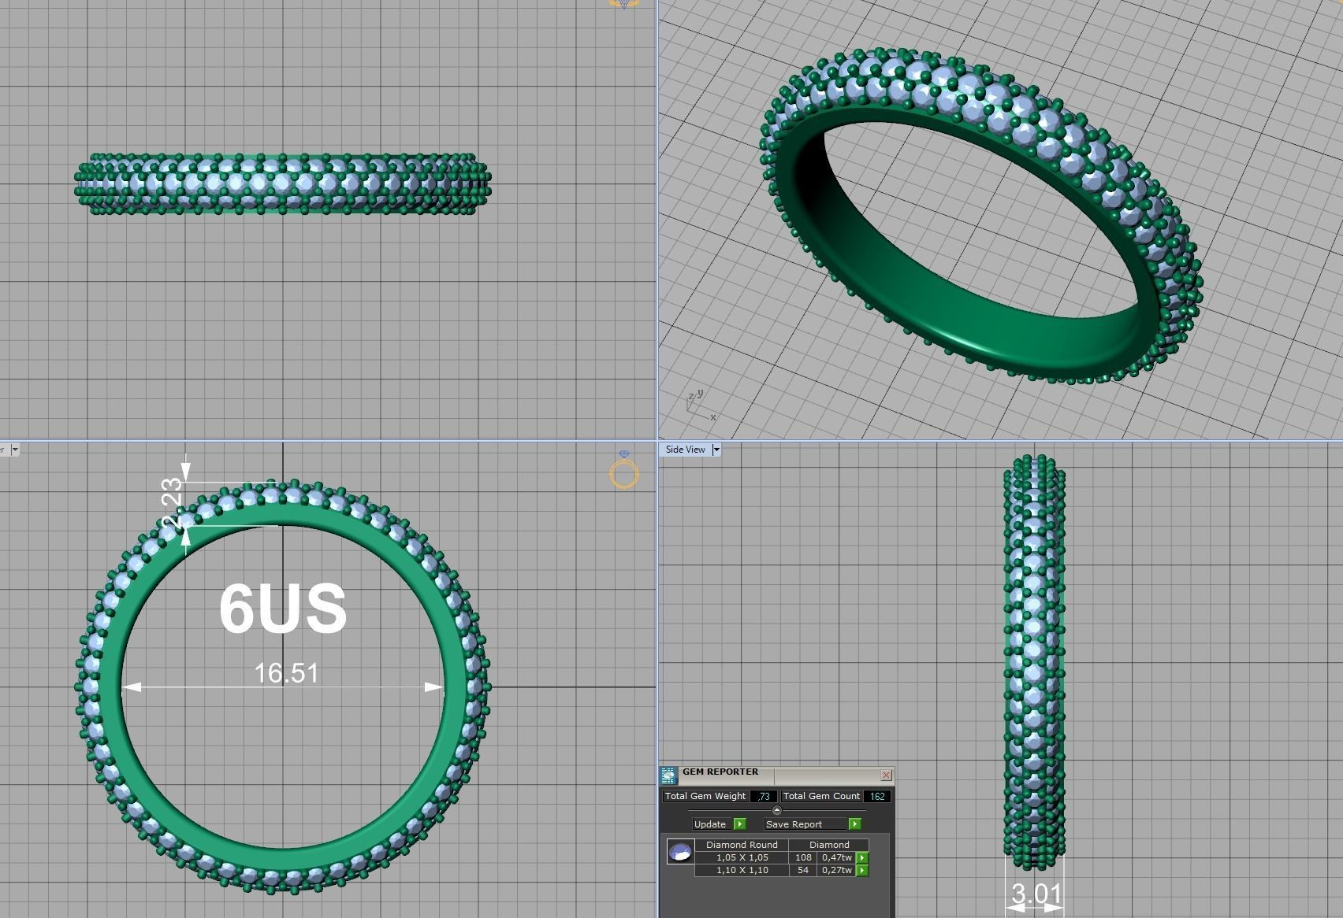This screenshot has width=1343, height=918.
Task: Collapse the Gem Reporter summary section
Action: tap(777, 810)
